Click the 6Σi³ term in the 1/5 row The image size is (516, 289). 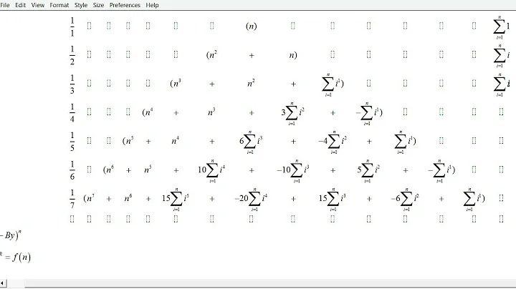(251, 142)
